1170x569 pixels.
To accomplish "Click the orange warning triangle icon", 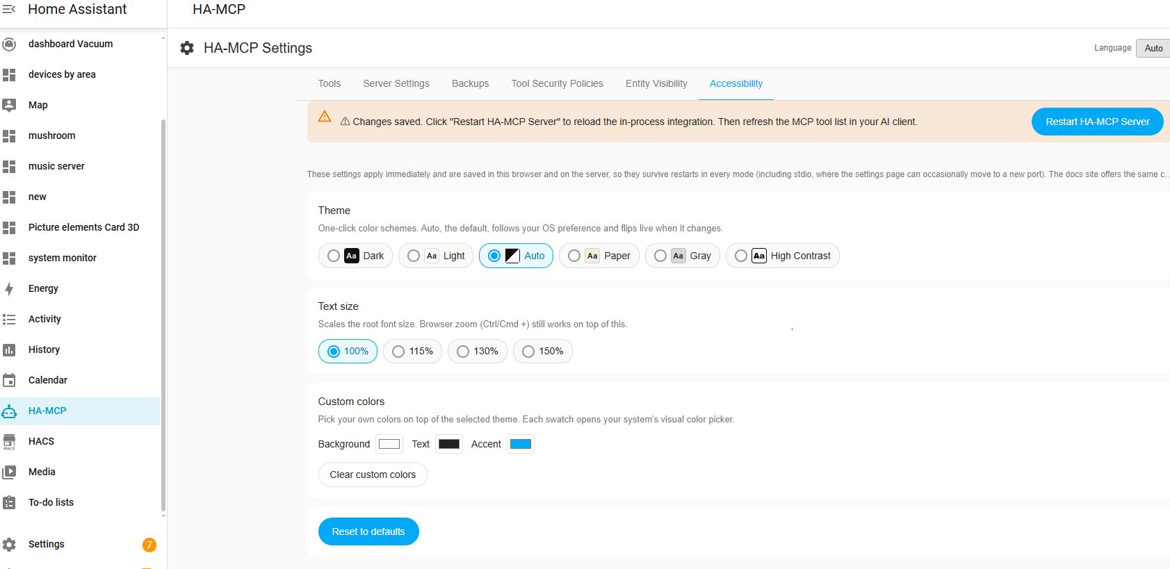I will click(x=325, y=116).
